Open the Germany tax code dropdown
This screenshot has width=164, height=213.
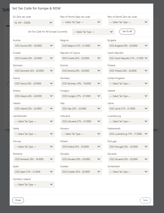pos(81,84)
